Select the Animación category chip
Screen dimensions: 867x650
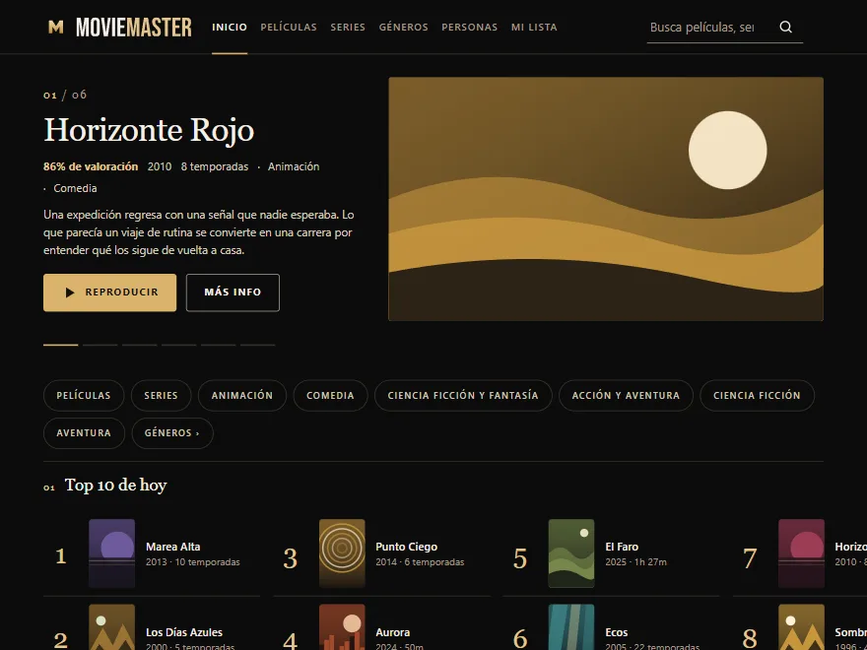click(242, 396)
